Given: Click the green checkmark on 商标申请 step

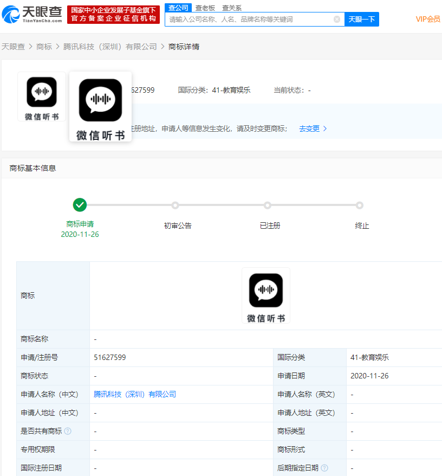Looking at the screenshot, I should tap(80, 205).
